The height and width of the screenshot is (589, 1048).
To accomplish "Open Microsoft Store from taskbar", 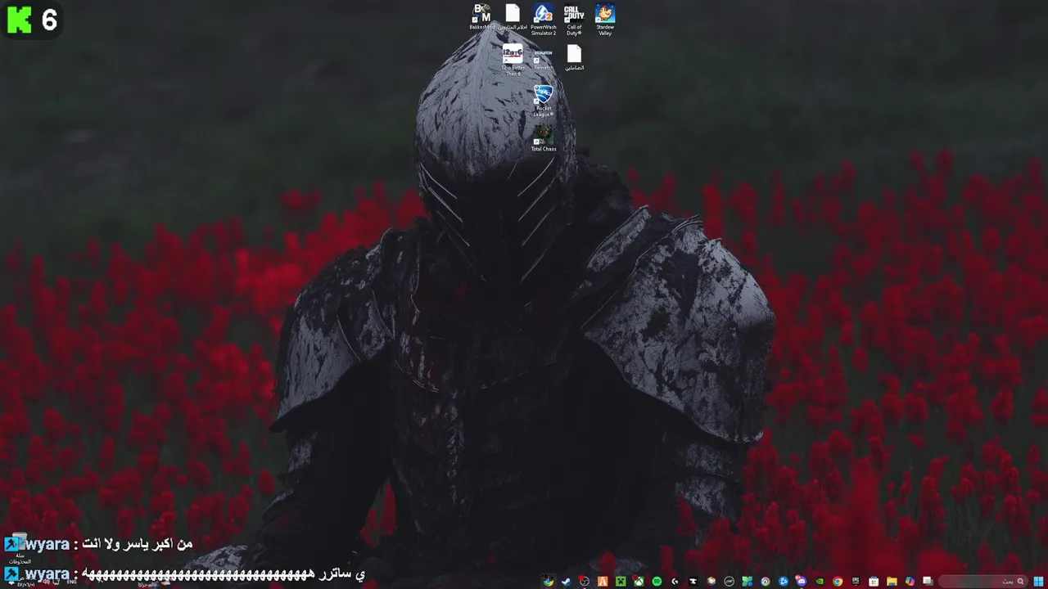I will tap(874, 582).
